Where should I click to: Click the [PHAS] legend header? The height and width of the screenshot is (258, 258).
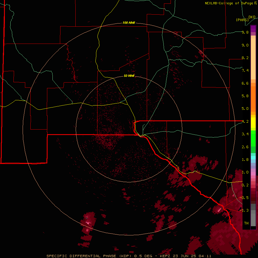coord(242,20)
